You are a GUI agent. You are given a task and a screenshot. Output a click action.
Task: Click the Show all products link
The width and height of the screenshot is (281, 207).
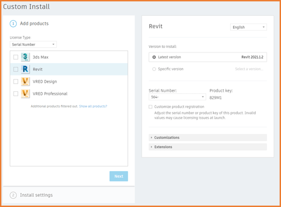[93, 106]
